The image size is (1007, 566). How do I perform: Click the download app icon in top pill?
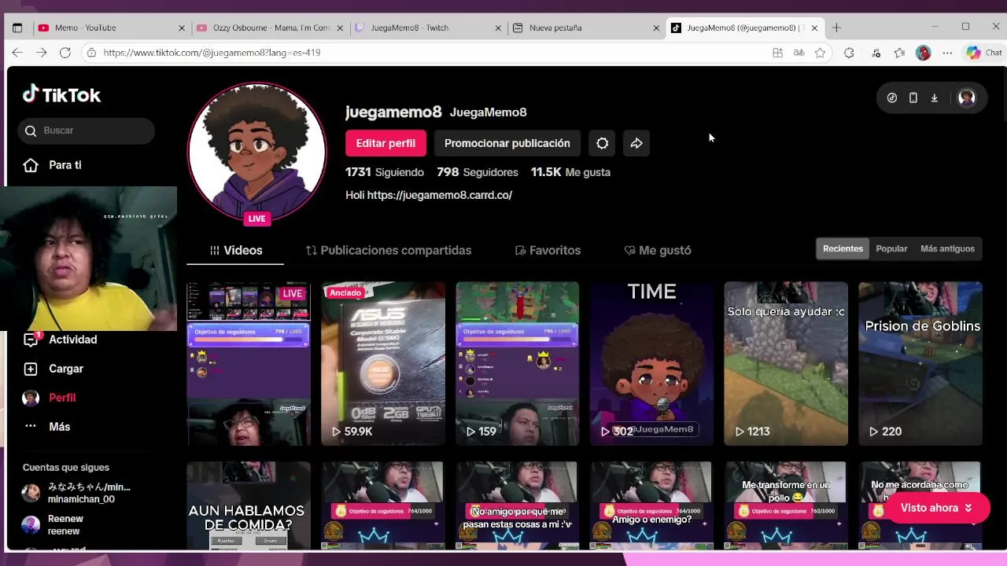tap(935, 98)
